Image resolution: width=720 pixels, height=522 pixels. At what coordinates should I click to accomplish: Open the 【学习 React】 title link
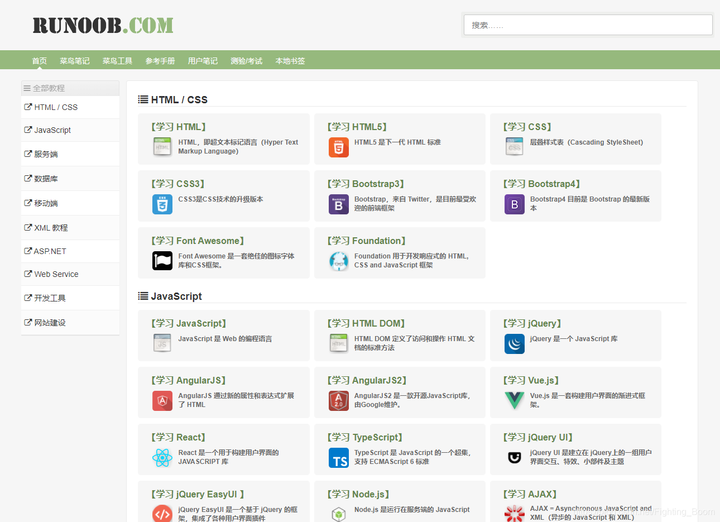point(179,437)
